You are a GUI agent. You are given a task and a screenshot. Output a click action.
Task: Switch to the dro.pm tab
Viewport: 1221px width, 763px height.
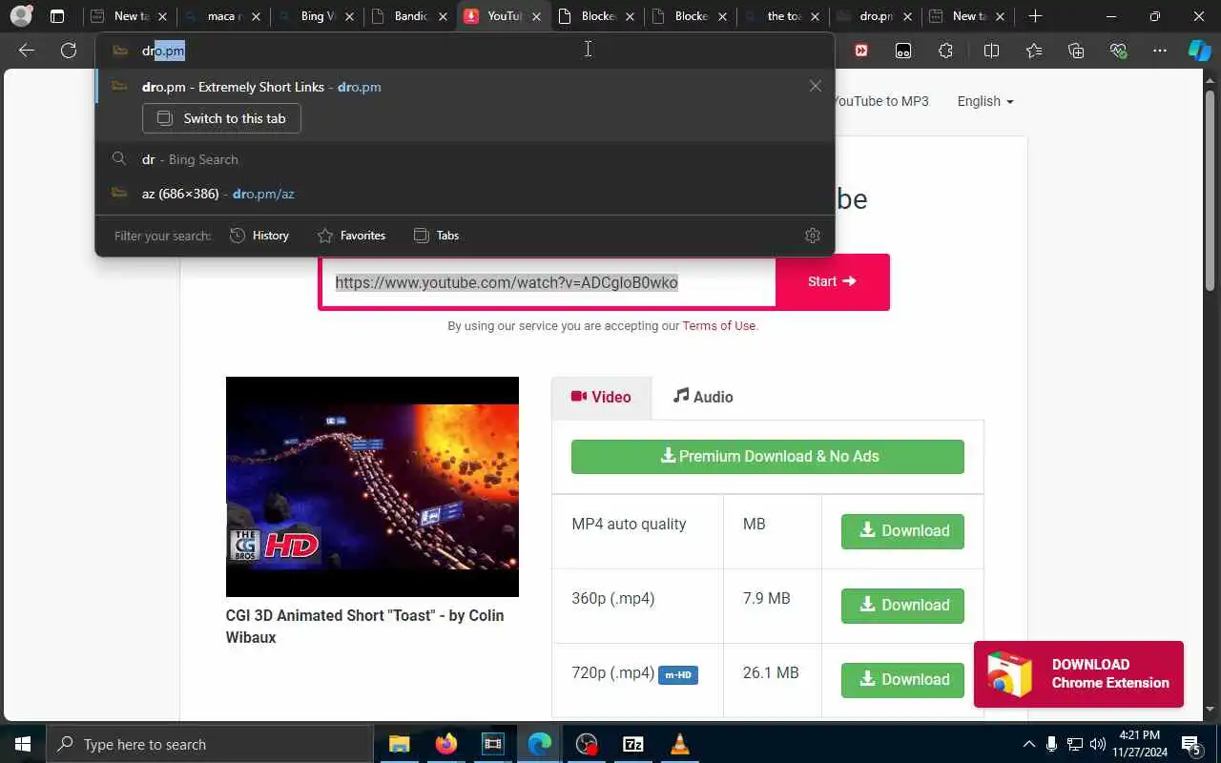[x=873, y=16]
